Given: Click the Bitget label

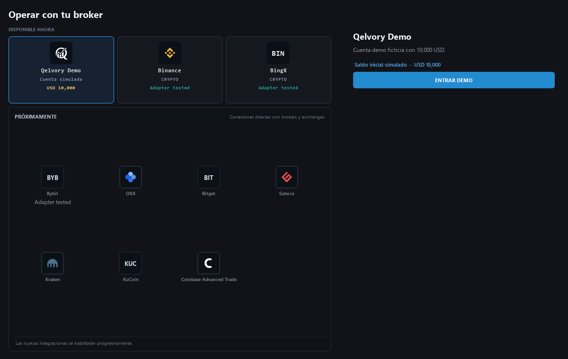Looking at the screenshot, I should point(209,194).
